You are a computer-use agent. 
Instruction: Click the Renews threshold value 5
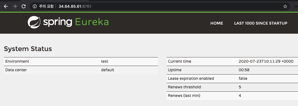240,87
